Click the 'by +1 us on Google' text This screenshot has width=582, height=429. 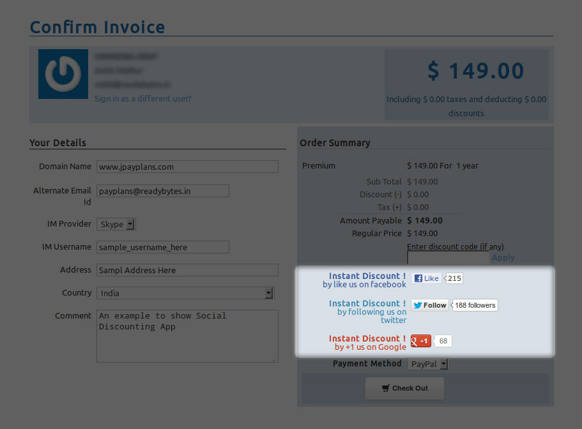coord(371,347)
